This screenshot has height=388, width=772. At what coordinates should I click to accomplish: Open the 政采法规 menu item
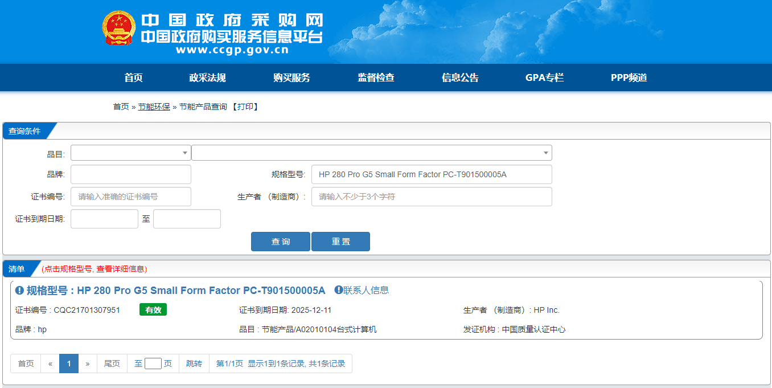[x=207, y=78]
